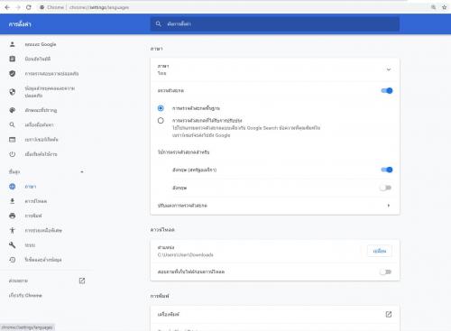Click the Languages globe icon in sidebar
Image resolution: width=451 pixels, height=331 pixels.
point(13,187)
